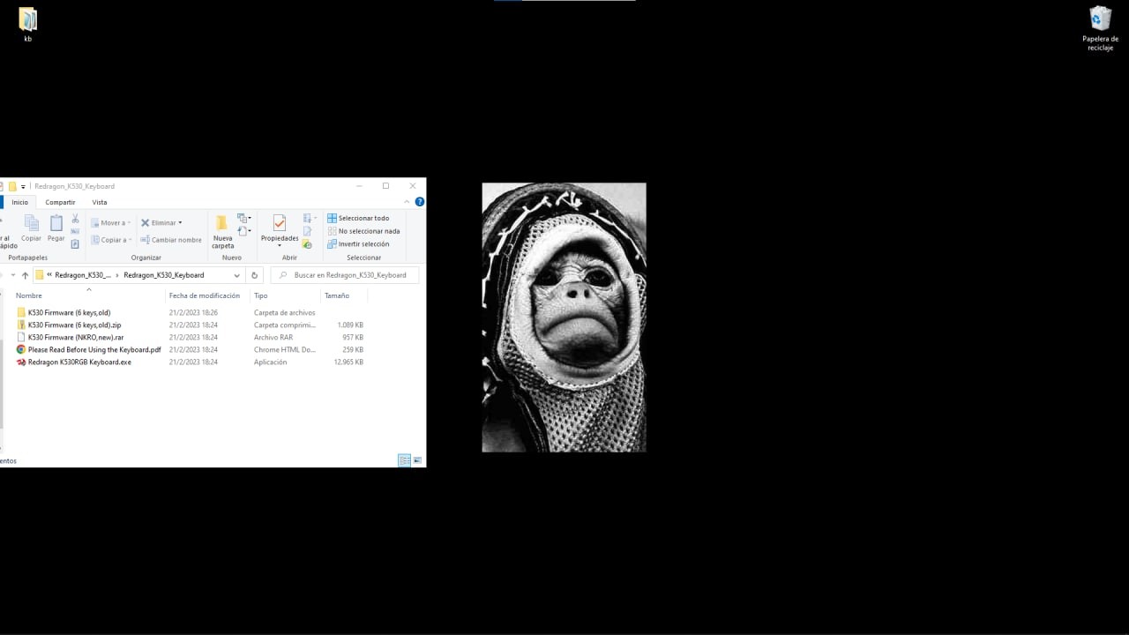The height and width of the screenshot is (635, 1129).
Task: Click the Historial icon in Abrir group
Action: (307, 244)
